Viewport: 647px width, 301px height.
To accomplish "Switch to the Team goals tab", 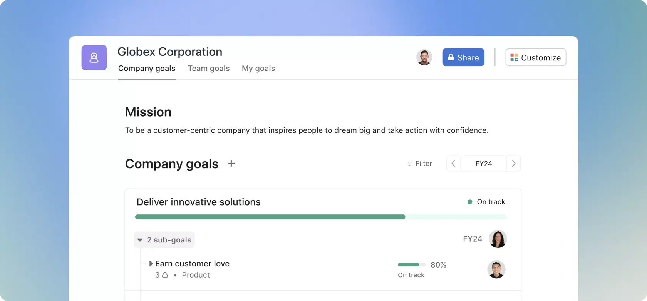I will (209, 68).
